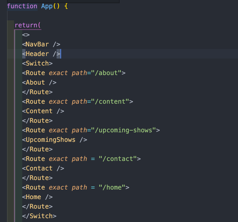238x222 pixels.
Task: Click the "/home" path string
Action: [x=112, y=188]
